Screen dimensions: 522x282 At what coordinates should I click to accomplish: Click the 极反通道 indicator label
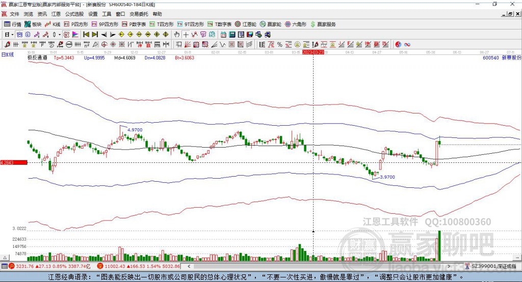[x=37, y=58]
